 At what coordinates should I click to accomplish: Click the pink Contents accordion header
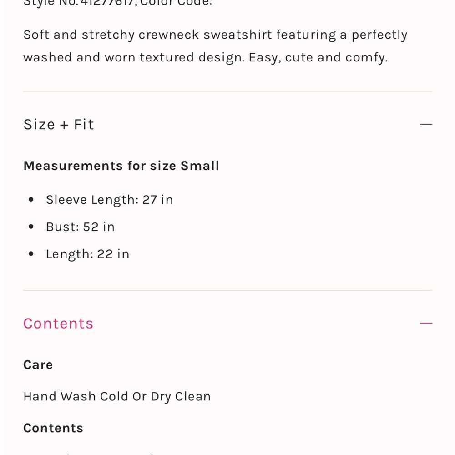(x=228, y=323)
